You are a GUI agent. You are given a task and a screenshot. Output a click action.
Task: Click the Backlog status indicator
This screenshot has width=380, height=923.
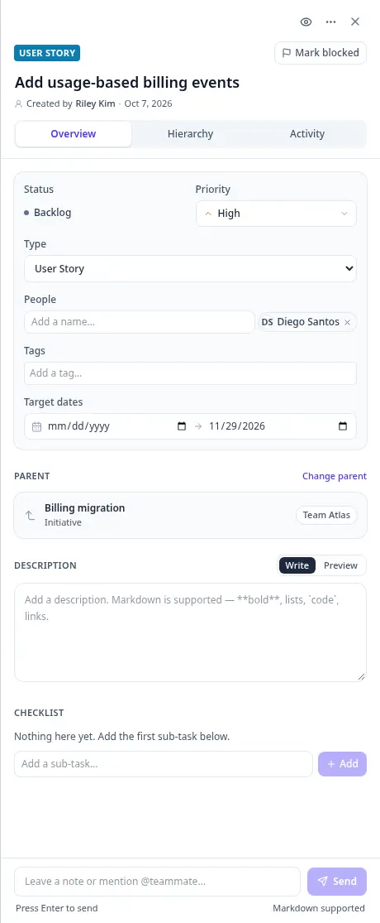tap(48, 213)
